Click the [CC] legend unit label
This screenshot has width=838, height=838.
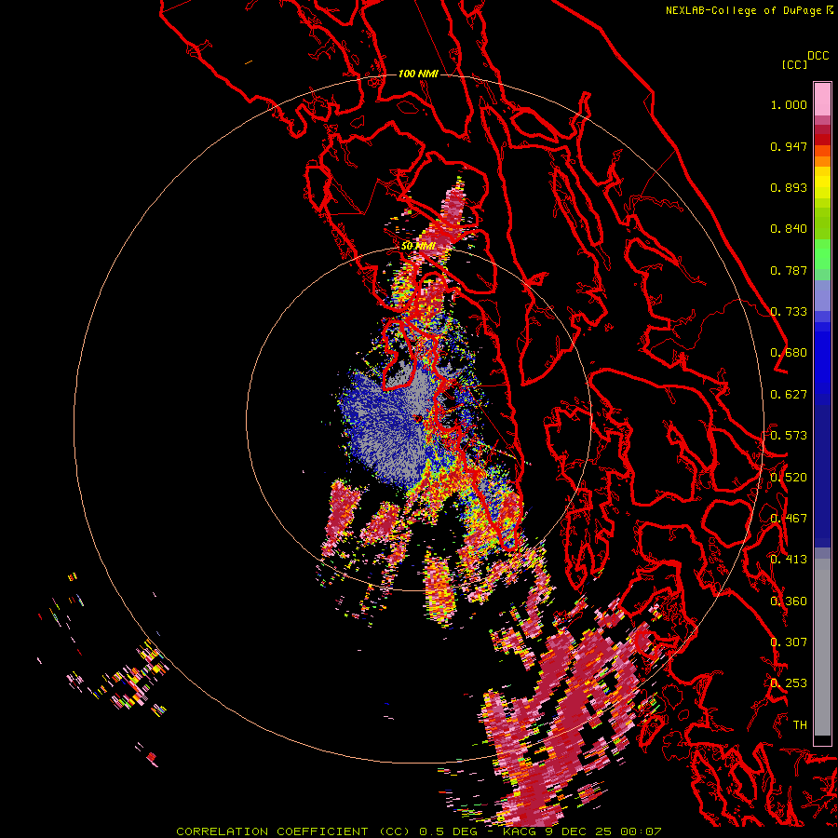[795, 64]
